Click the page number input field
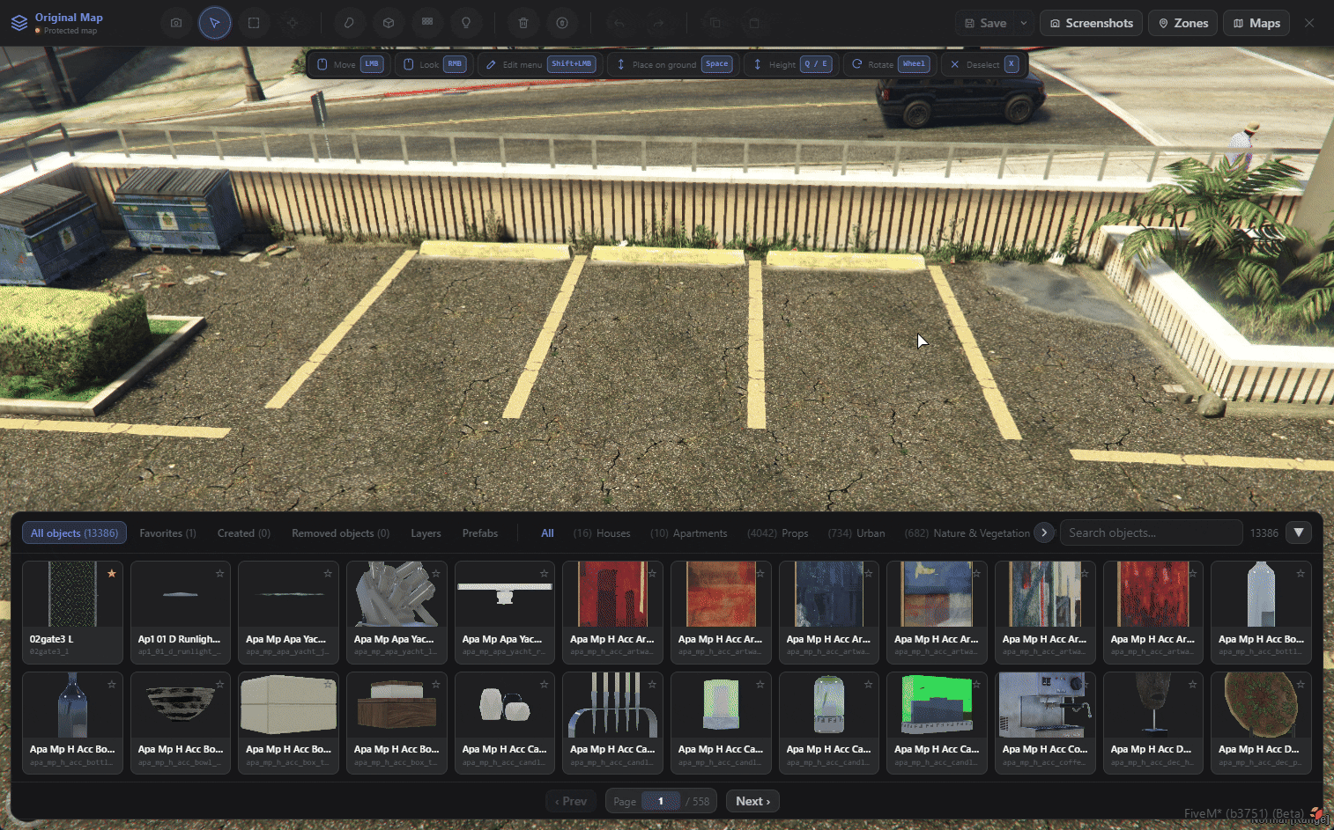This screenshot has height=830, width=1334. [661, 801]
